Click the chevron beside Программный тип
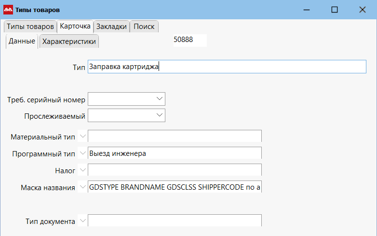 pos(82,153)
